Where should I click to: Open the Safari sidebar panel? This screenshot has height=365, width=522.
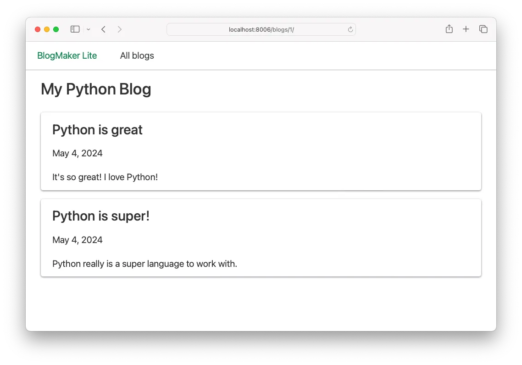click(74, 29)
